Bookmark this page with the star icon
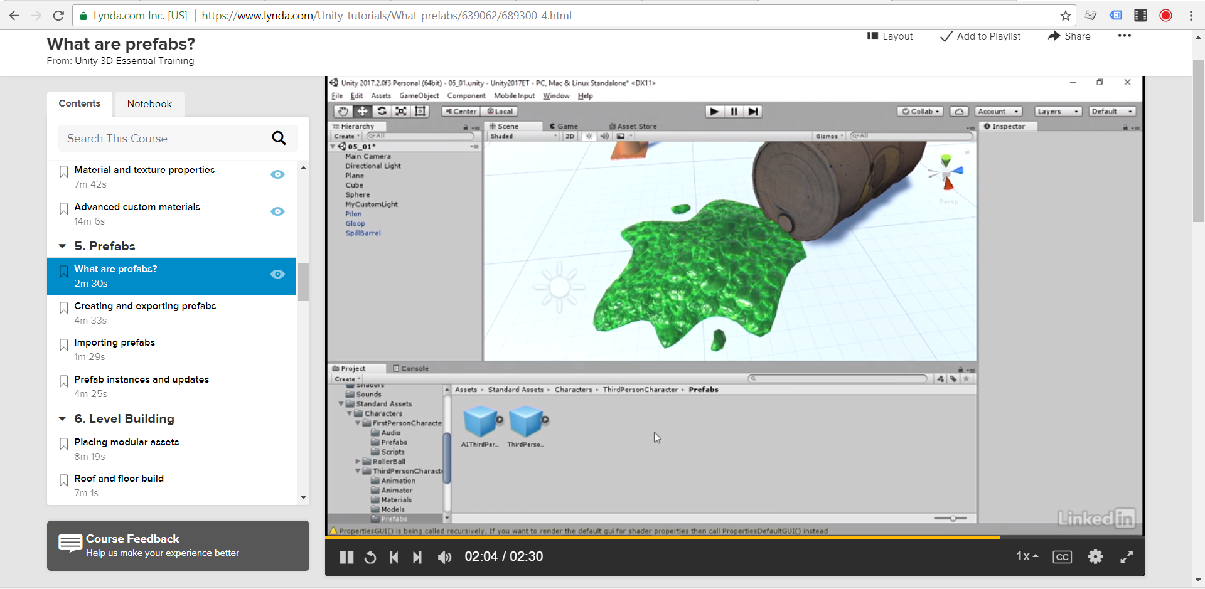1205x589 pixels. pyautogui.click(x=1065, y=16)
